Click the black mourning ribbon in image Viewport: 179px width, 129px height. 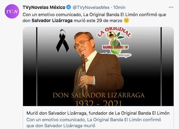click(62, 41)
